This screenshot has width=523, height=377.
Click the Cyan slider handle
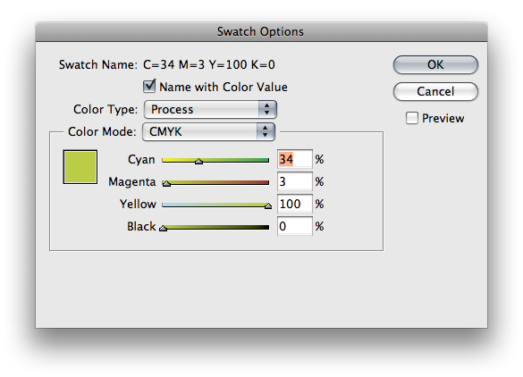pos(198,162)
